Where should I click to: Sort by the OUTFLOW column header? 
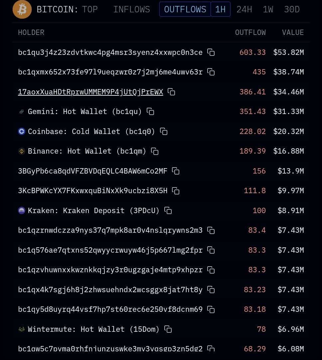tap(250, 32)
